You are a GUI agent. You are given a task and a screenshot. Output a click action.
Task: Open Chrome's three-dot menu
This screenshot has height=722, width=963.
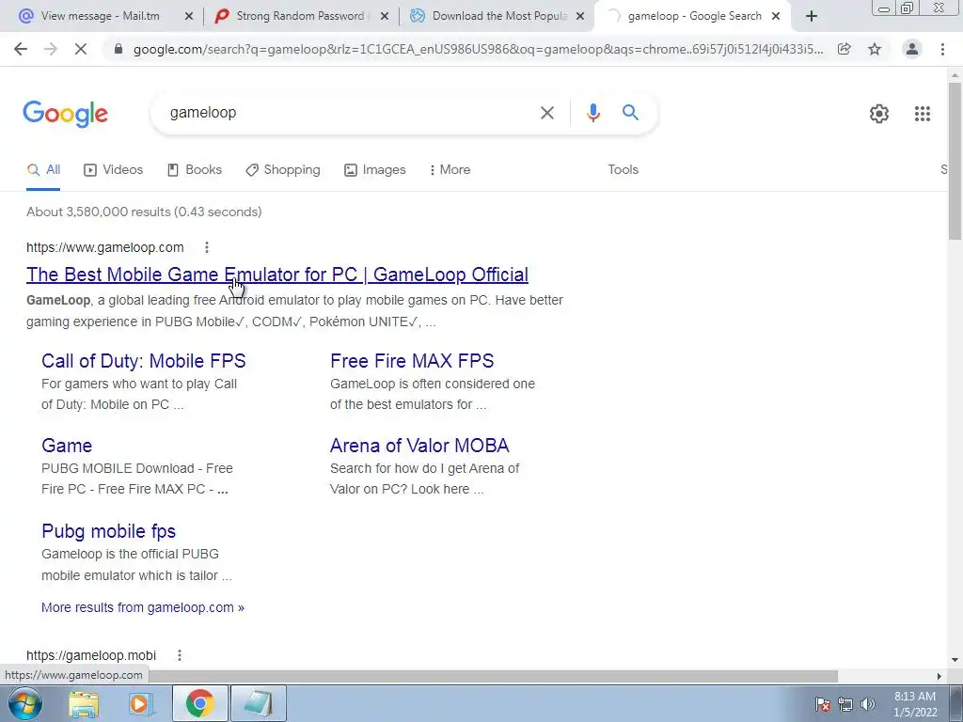942,49
